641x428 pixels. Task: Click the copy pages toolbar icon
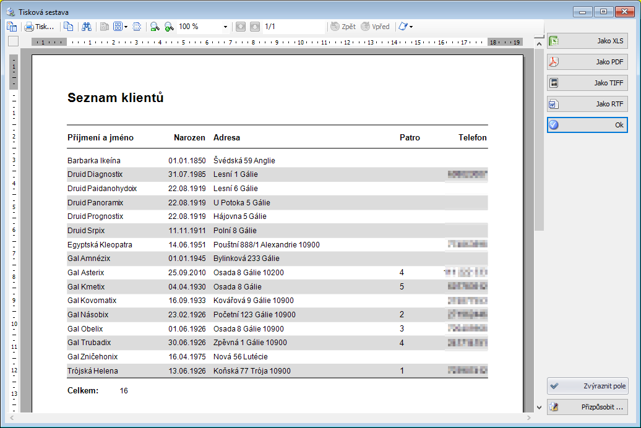coord(68,27)
